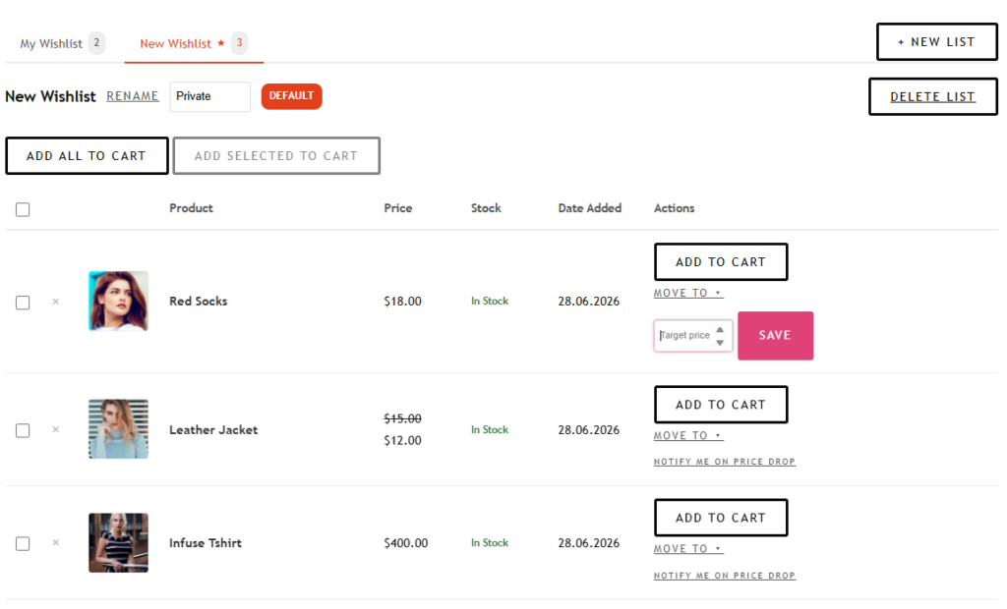Click Notify Me On Price Drop for Leather Jacket
1007x609 pixels.
pos(725,462)
